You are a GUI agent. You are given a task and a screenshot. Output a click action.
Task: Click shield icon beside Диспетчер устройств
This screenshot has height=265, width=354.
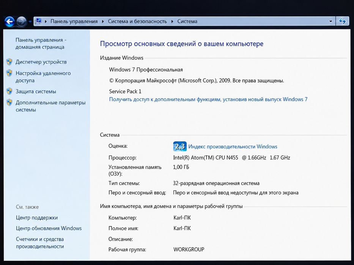click(9, 61)
